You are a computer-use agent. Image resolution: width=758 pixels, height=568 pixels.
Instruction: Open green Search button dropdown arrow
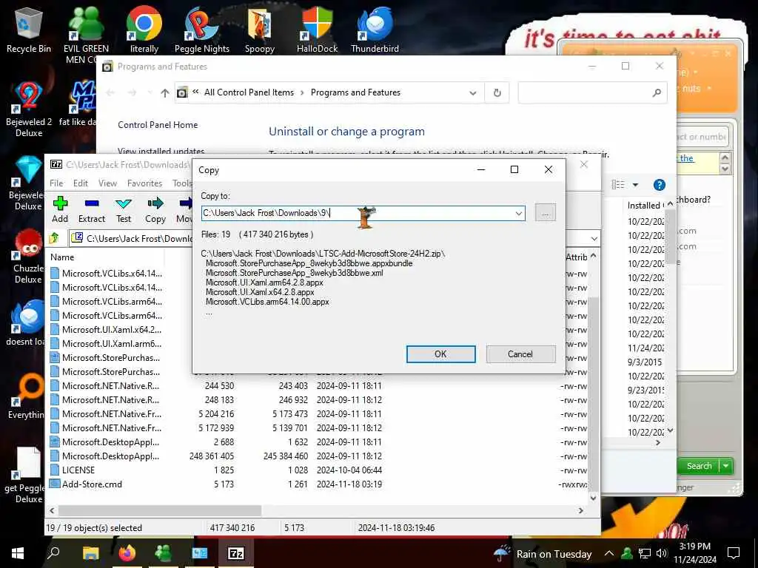[726, 466]
